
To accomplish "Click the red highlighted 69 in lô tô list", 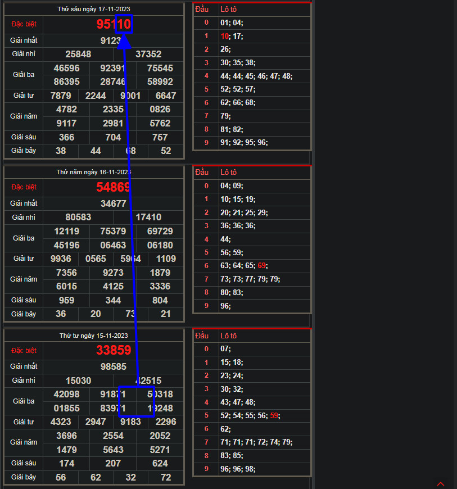I will tap(263, 265).
